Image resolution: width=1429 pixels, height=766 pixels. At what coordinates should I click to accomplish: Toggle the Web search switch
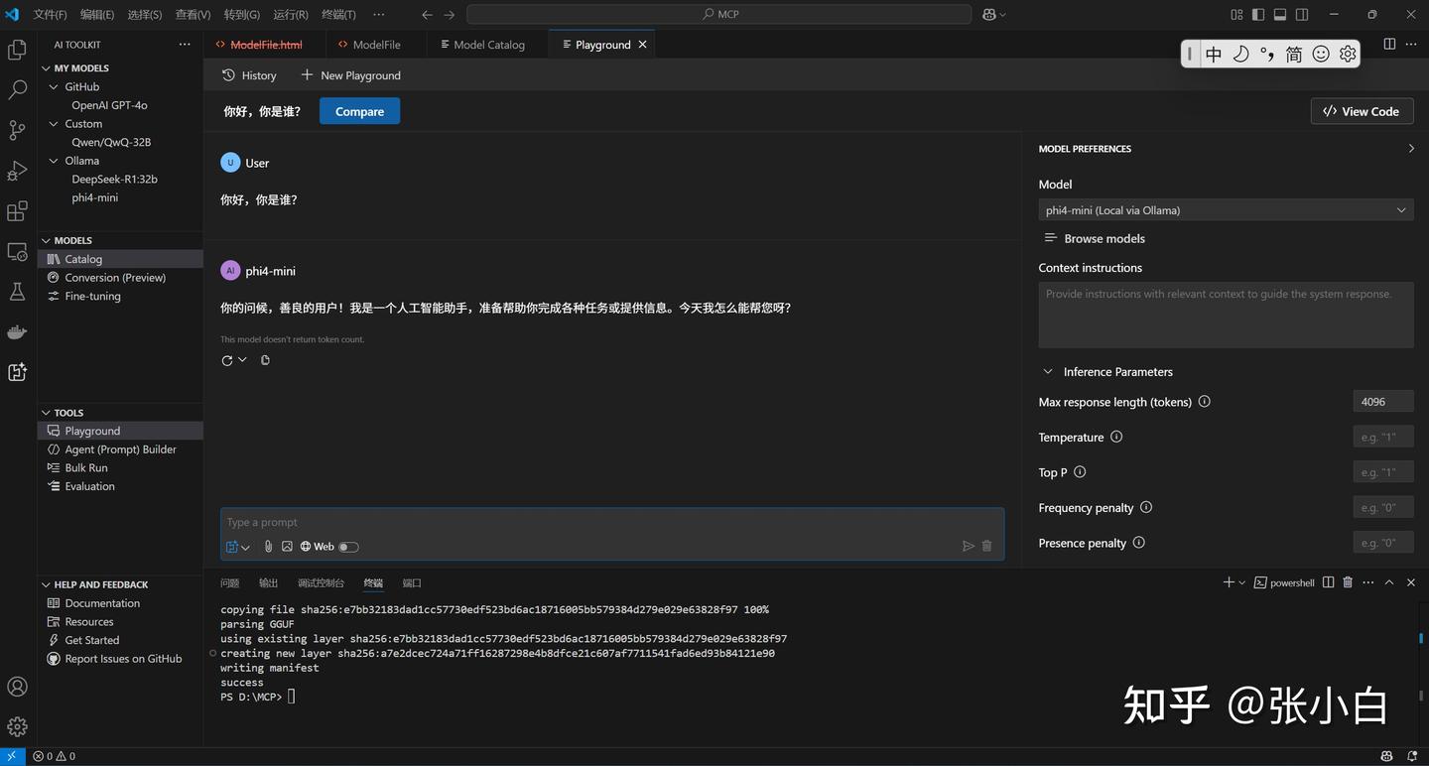click(x=348, y=547)
